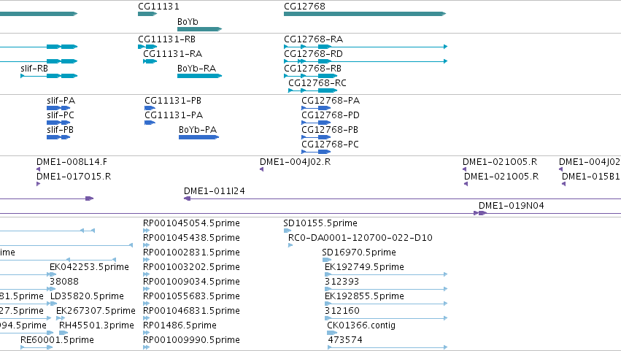Click the LD35820.5prime EST label
The height and width of the screenshot is (351, 621).
tap(87, 297)
